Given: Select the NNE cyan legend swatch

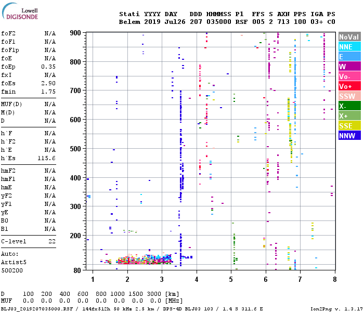Looking at the screenshot, I should (349, 47).
